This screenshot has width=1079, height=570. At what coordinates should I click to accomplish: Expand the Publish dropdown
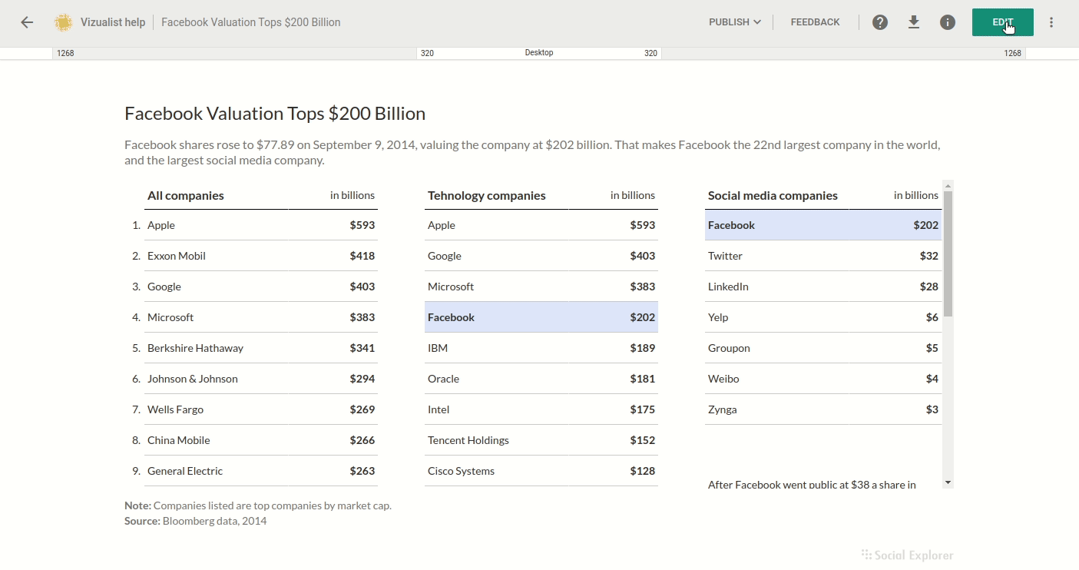coord(734,22)
